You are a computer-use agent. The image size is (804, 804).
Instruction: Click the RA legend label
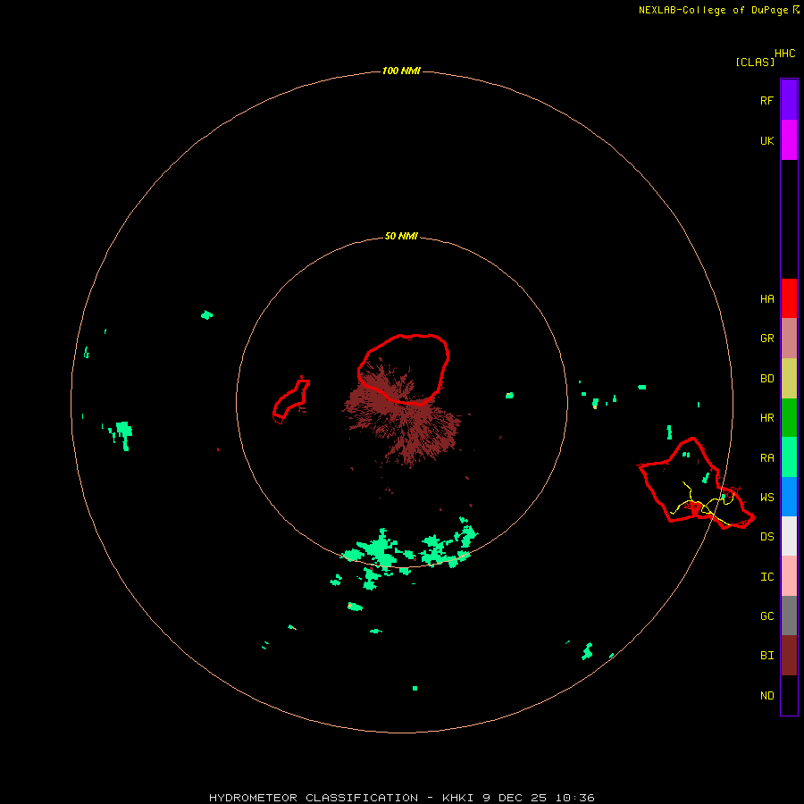coord(766,458)
